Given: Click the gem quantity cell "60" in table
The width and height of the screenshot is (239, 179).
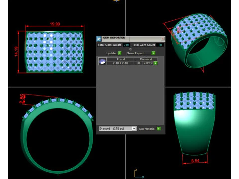Looking at the screenshot, I should [x=138, y=63].
